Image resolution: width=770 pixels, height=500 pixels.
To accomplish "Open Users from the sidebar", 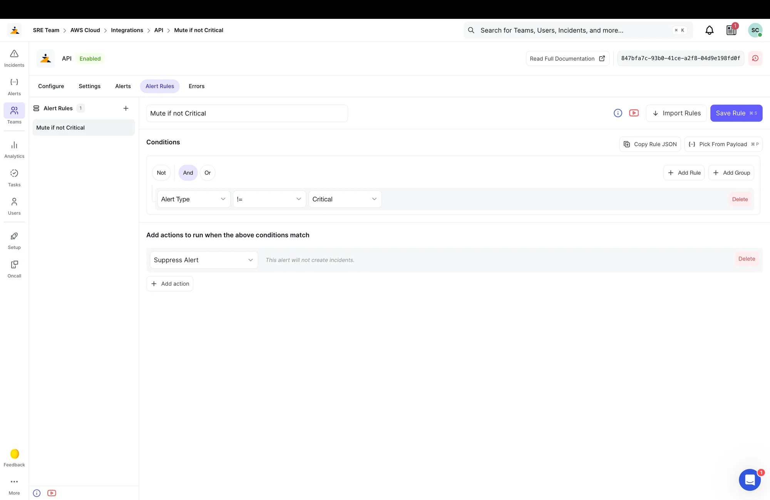I will pos(14,206).
